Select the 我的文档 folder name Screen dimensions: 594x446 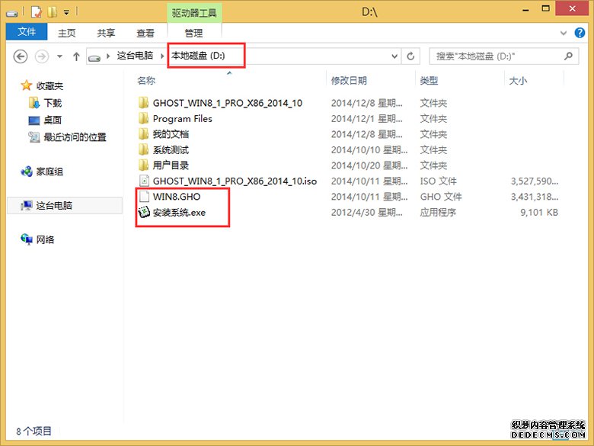coord(171,134)
